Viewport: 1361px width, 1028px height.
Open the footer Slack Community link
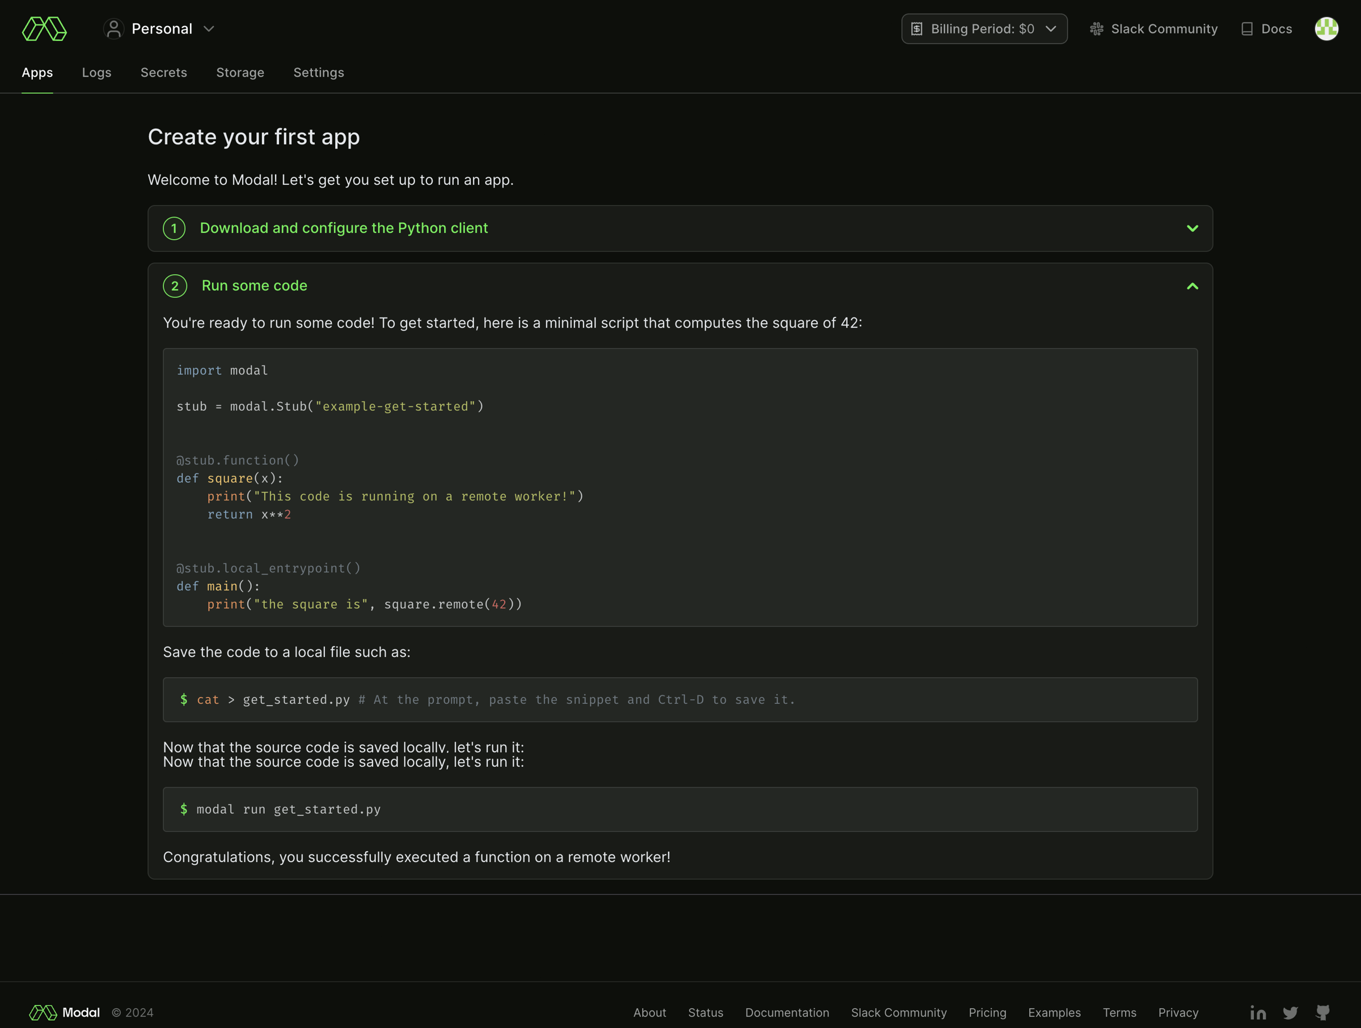point(898,1012)
